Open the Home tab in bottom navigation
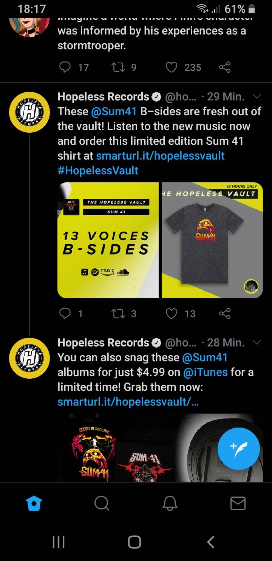Screen dimensions: 272x561 tap(34, 503)
